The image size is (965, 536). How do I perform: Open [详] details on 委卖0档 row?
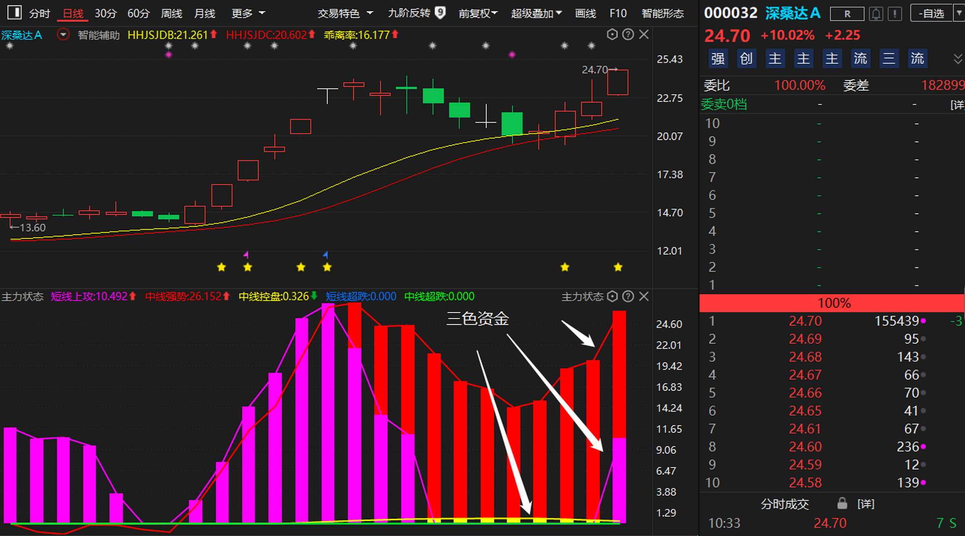coord(957,105)
